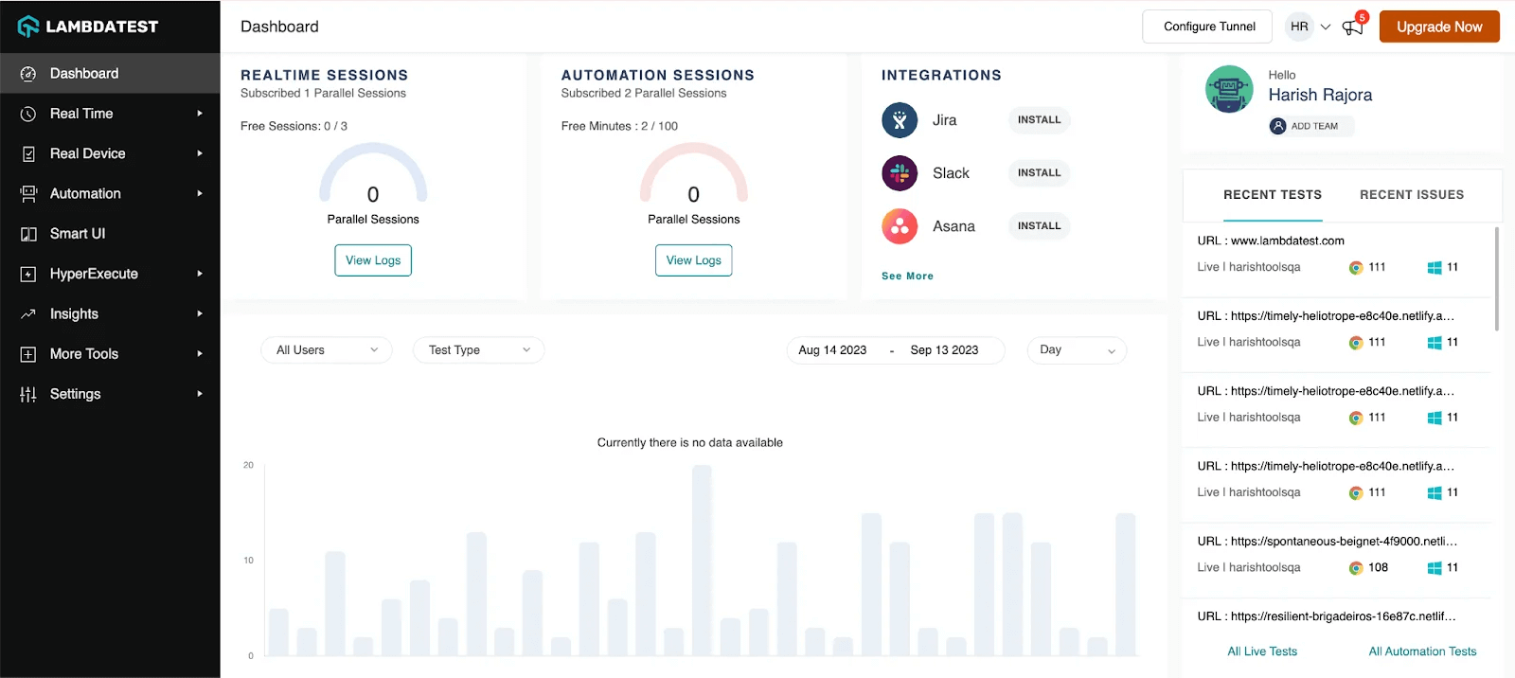
Task: Switch to the Recent Issues tab
Action: point(1411,195)
